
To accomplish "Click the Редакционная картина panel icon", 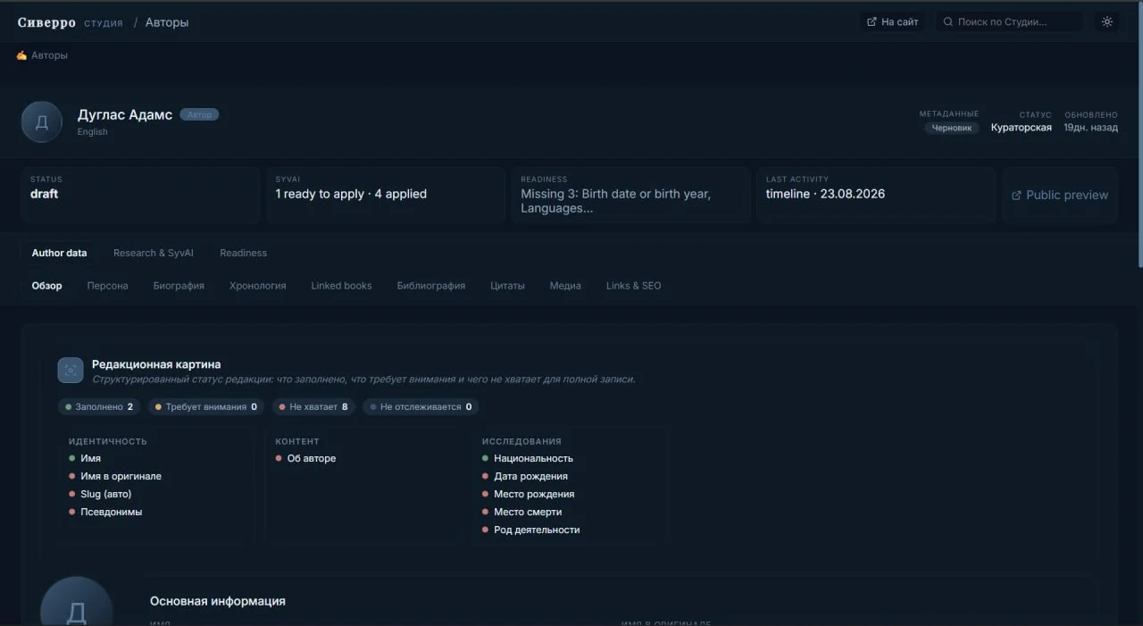I will [x=71, y=371].
